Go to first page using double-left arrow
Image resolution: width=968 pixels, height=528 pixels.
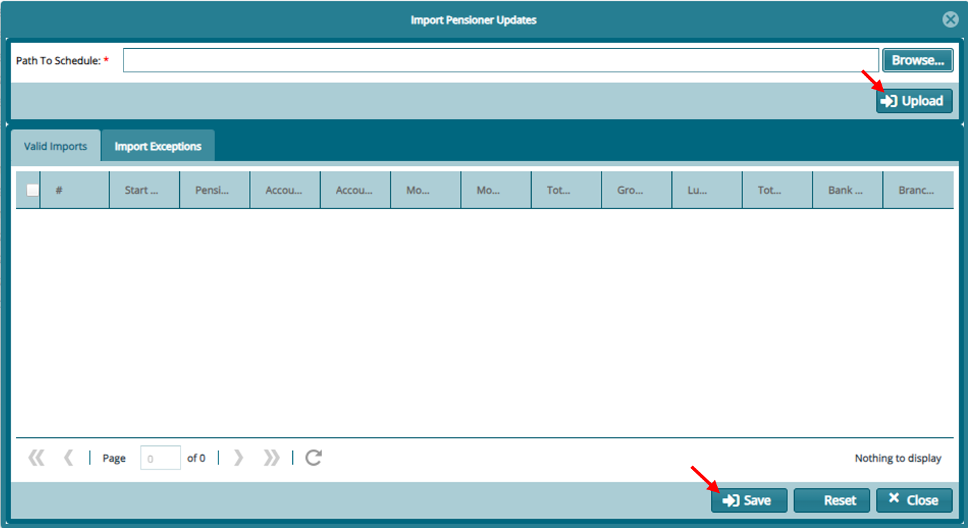pos(37,458)
